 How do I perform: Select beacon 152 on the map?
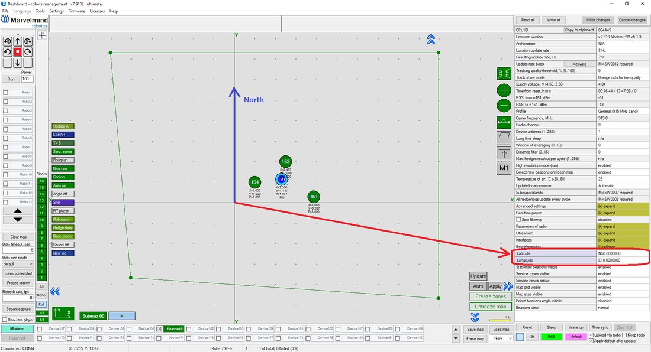286,161
